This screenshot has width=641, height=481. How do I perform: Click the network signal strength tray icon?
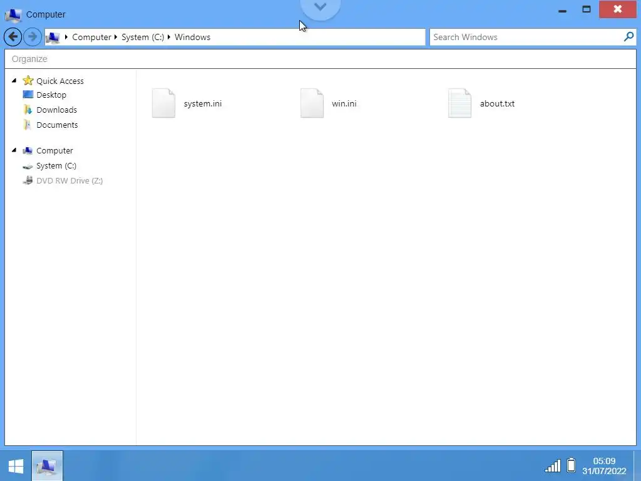click(x=553, y=466)
